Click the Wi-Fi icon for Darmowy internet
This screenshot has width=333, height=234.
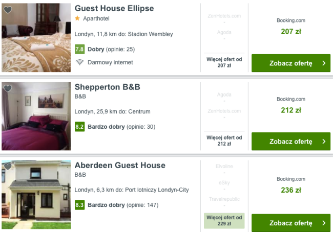point(79,62)
